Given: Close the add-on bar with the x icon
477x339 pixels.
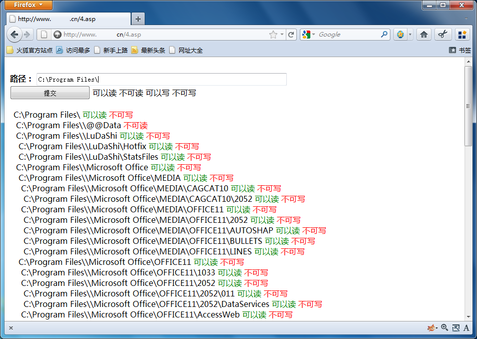Looking at the screenshot, I should [x=11, y=328].
